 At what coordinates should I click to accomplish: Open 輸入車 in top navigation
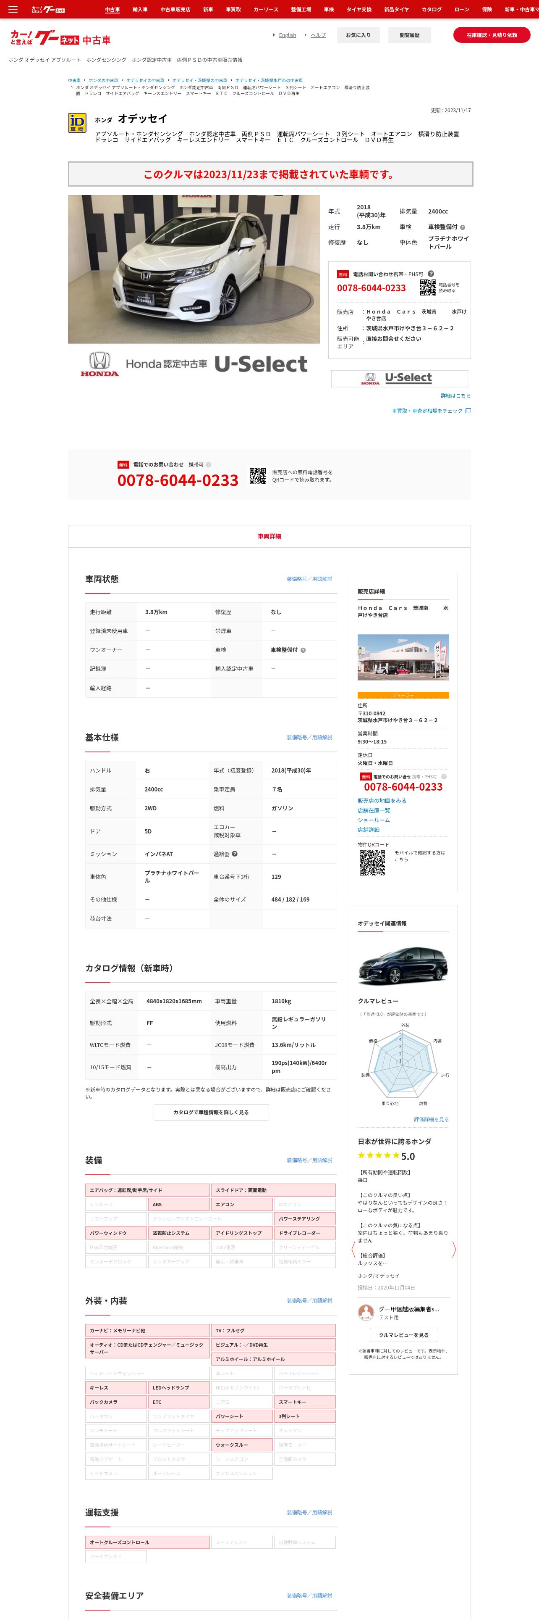click(x=140, y=9)
